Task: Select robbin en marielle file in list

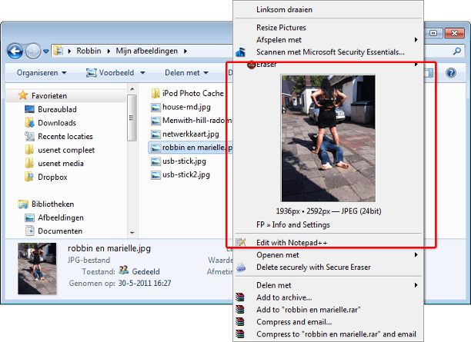Action: click(x=191, y=148)
